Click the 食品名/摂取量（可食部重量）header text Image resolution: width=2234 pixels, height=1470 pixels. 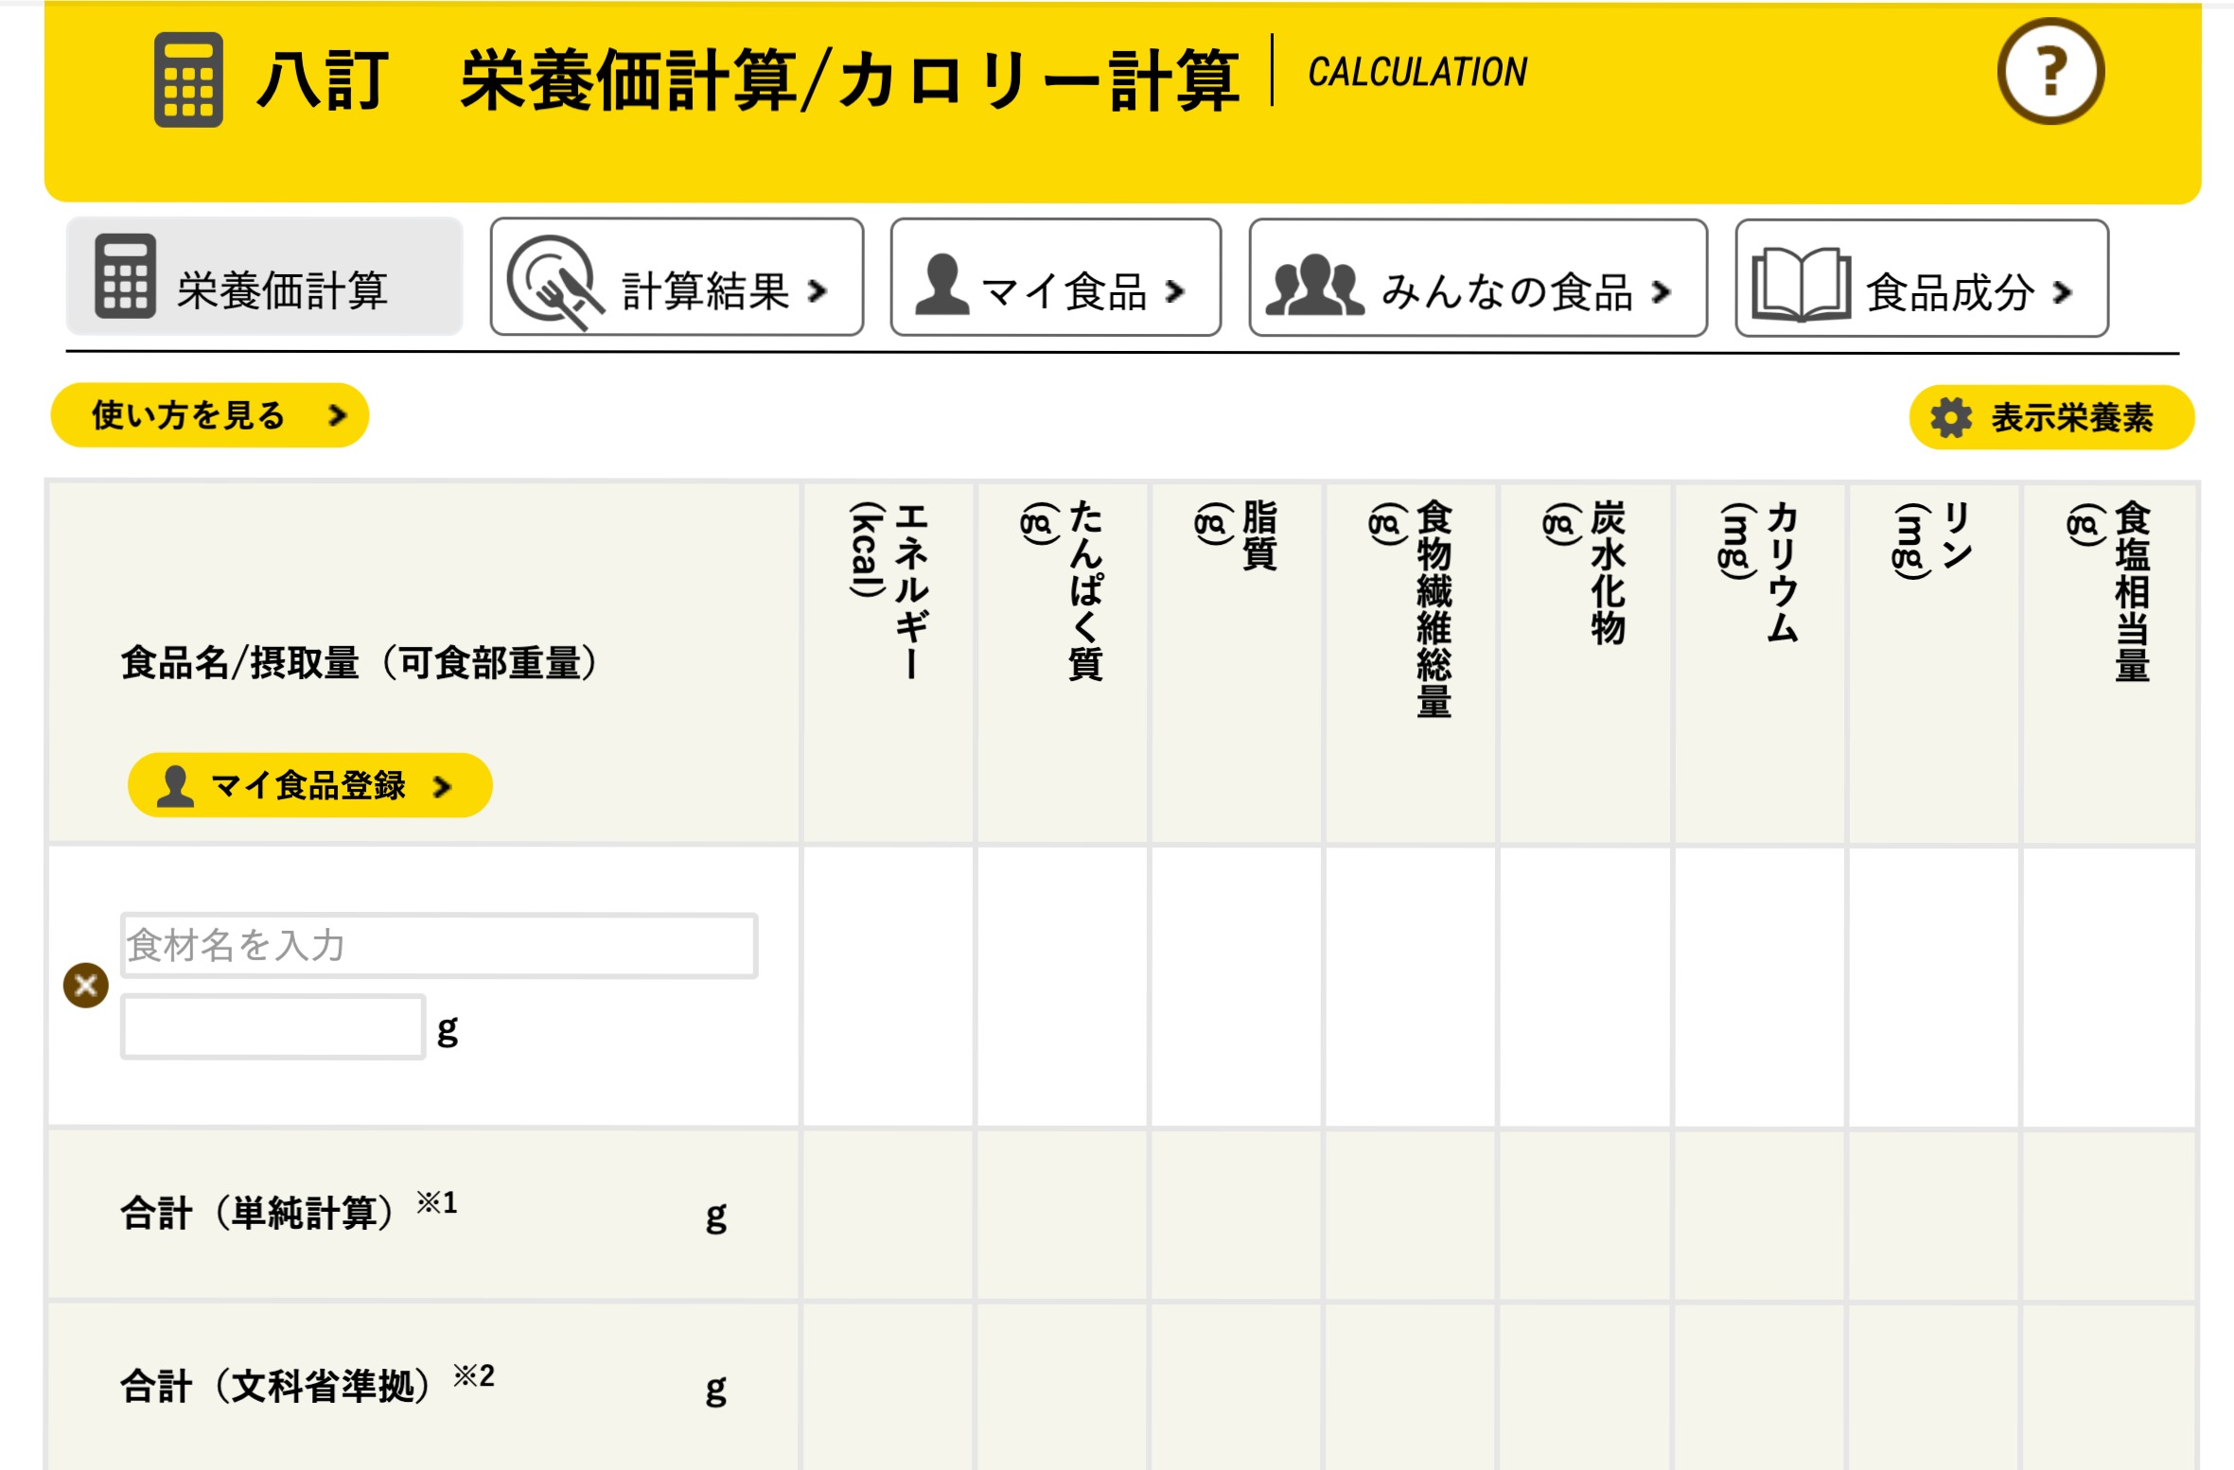360,663
